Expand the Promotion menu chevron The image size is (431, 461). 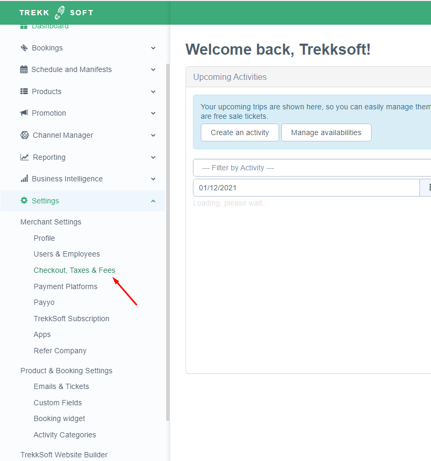click(x=153, y=113)
